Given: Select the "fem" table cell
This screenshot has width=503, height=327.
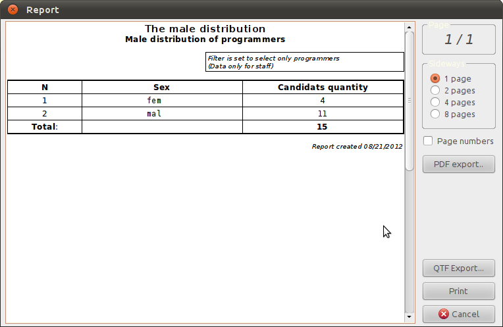Looking at the screenshot, I should pyautogui.click(x=154, y=101).
